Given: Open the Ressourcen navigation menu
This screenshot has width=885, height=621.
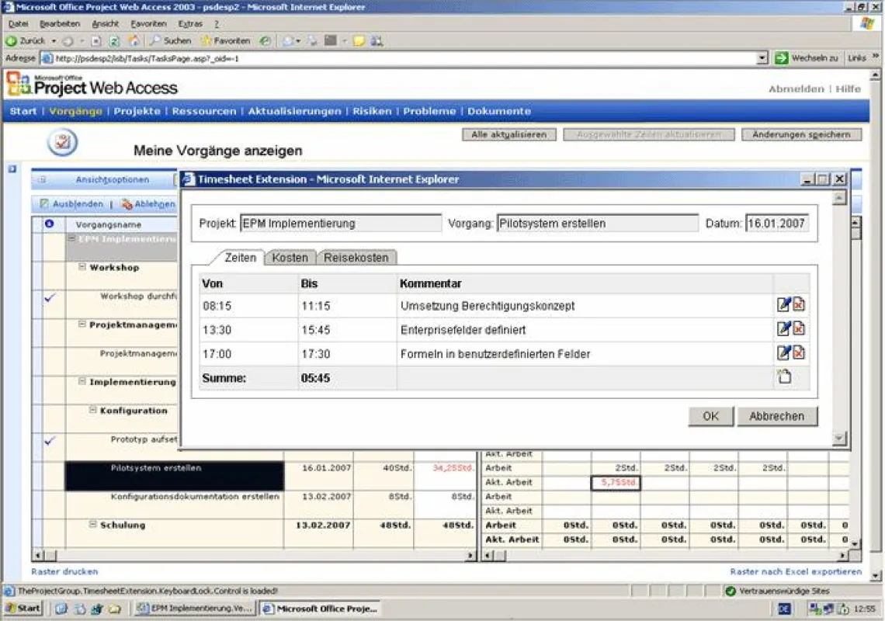Looking at the screenshot, I should [x=204, y=111].
